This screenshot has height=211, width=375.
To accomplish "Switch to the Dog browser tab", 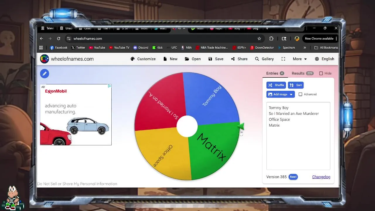I will [x=253, y=28].
